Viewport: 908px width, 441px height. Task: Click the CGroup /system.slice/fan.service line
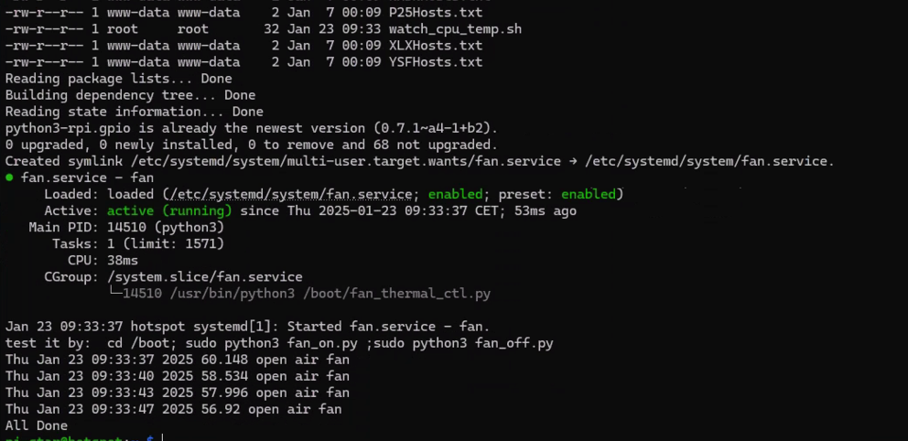(x=173, y=277)
